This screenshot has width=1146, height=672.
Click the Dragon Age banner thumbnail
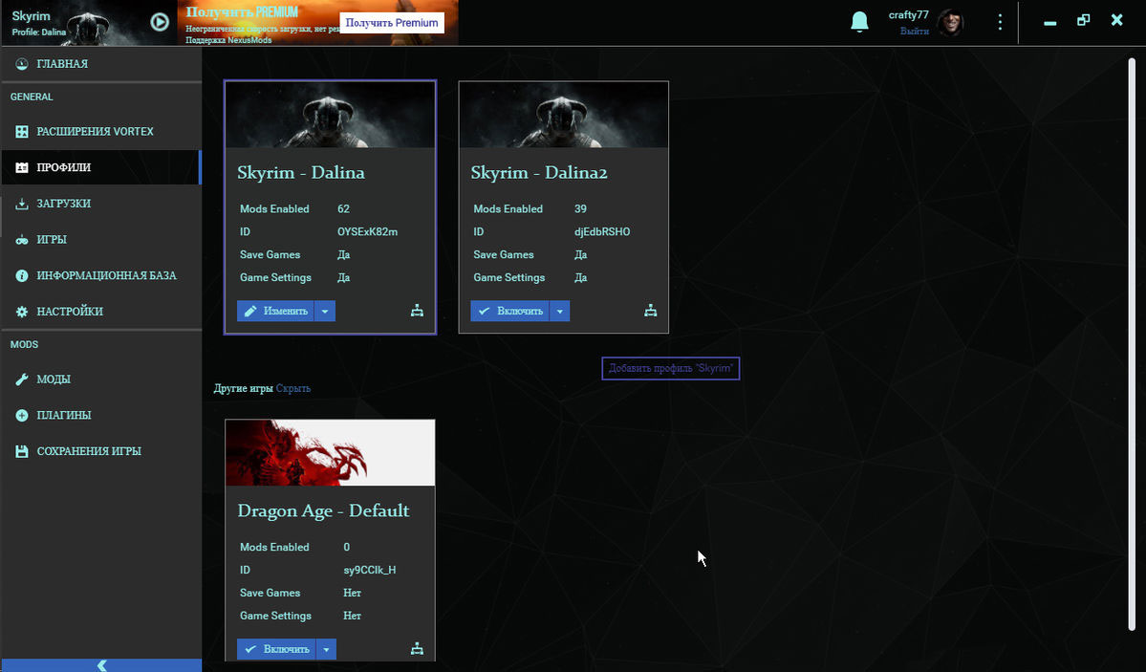330,452
